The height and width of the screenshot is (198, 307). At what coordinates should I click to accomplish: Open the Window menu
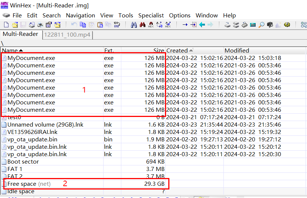coord(207,16)
